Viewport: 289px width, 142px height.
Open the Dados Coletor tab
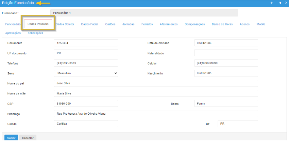coord(65,24)
